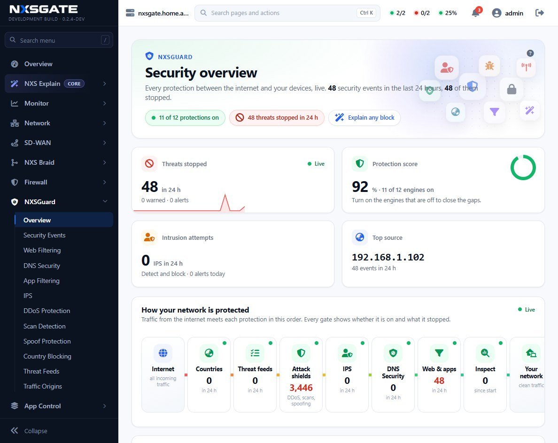Screen dimensions: 558x443
Task: Click the protection score progress ring
Action: (x=523, y=167)
